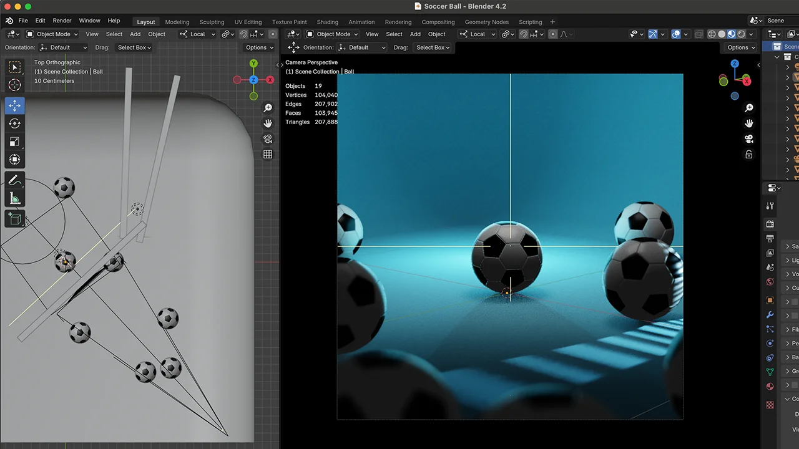Toggle camera view in the left viewport
This screenshot has width=799, height=449.
pyautogui.click(x=268, y=138)
